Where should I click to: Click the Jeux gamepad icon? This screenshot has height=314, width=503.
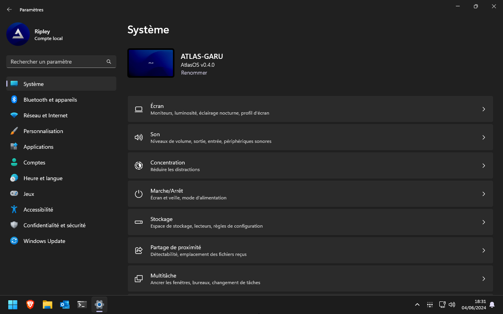(14, 194)
